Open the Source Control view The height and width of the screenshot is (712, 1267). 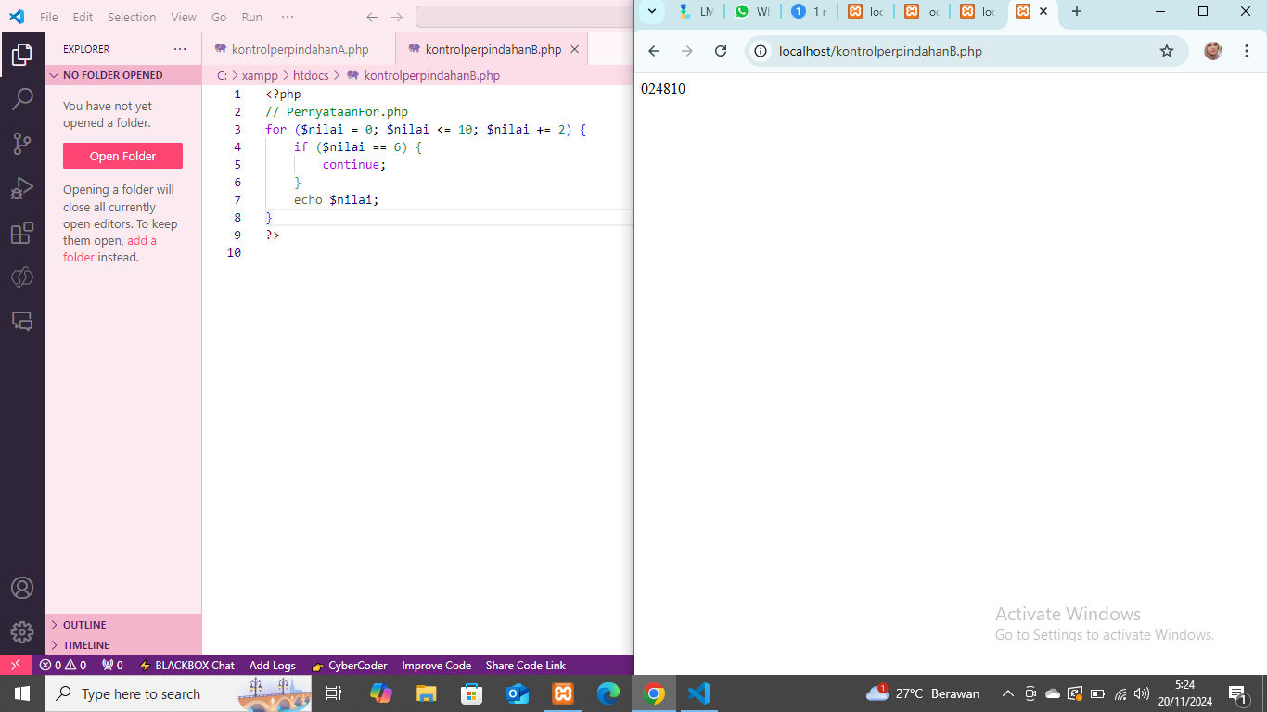pos(22,144)
